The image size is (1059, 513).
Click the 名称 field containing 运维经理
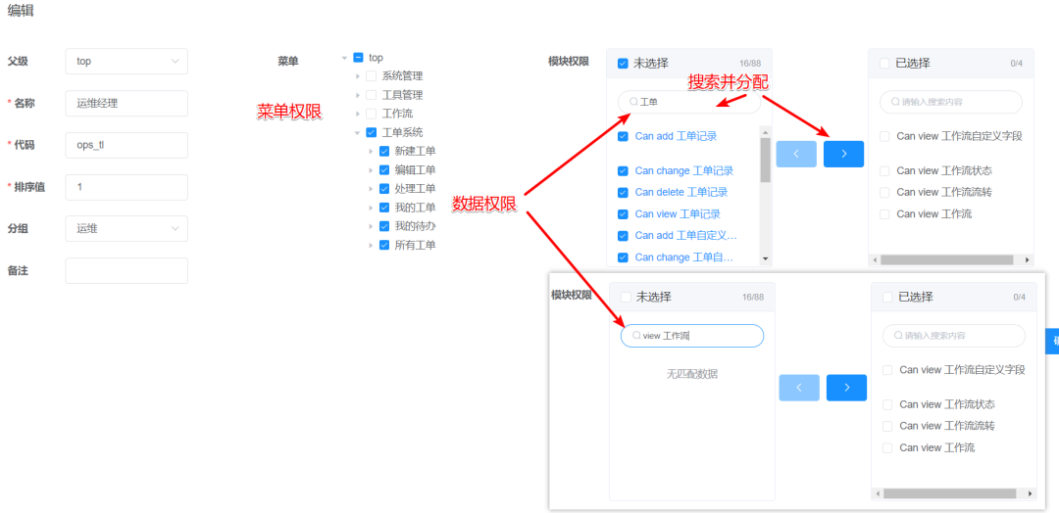coord(126,103)
